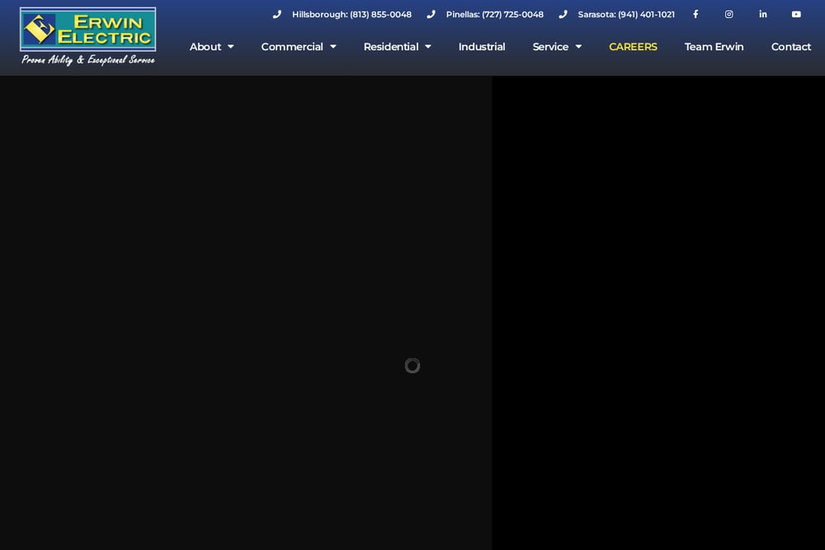Screen dimensions: 825x550
Task: Open the Instagram social icon
Action: (728, 14)
